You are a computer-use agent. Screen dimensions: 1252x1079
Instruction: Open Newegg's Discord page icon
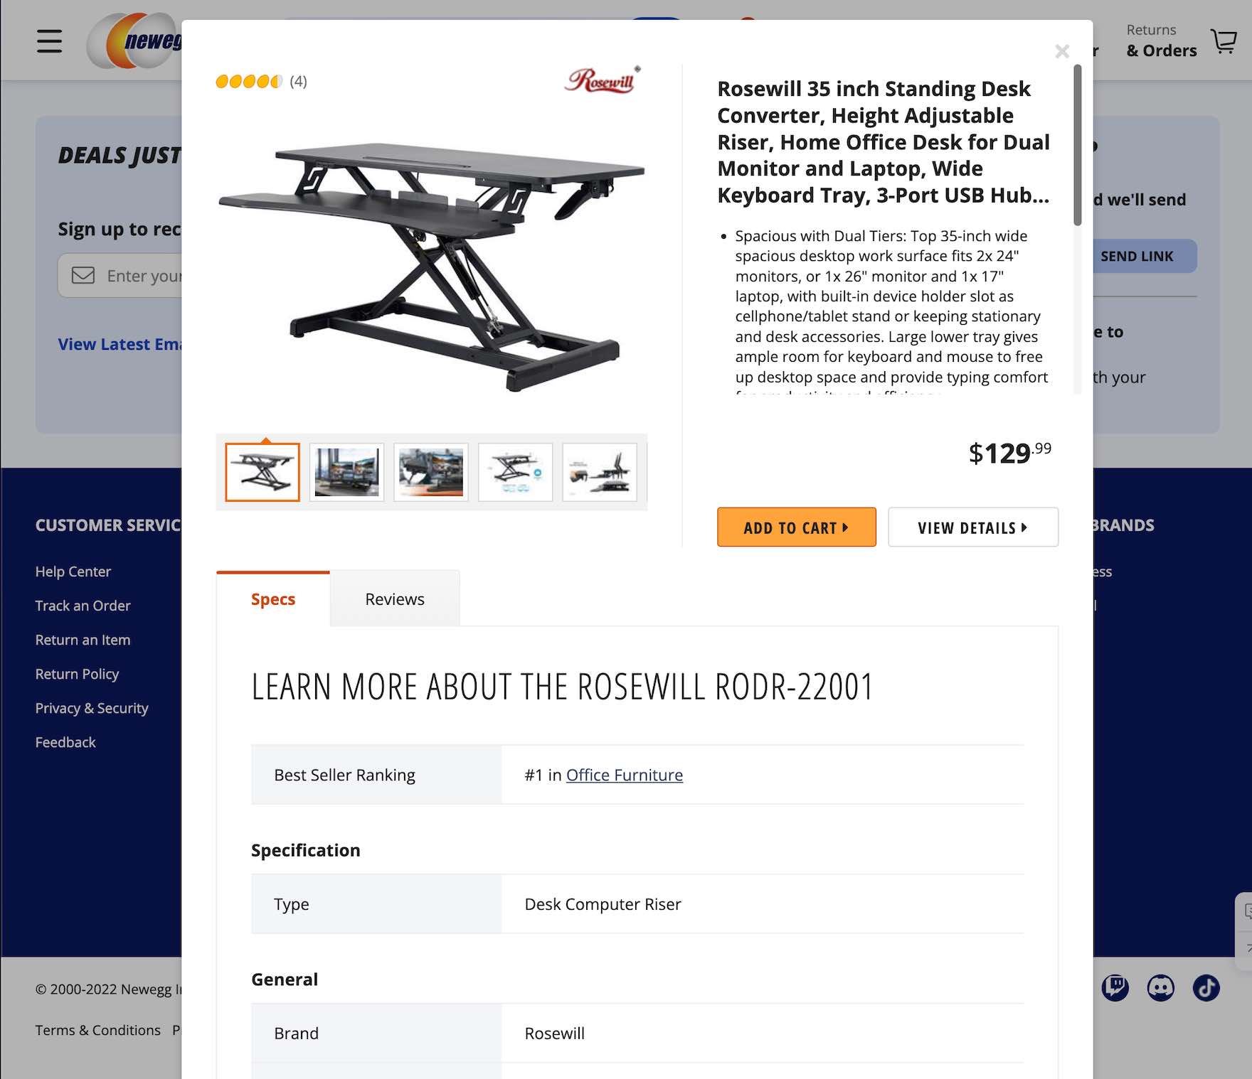point(1160,987)
